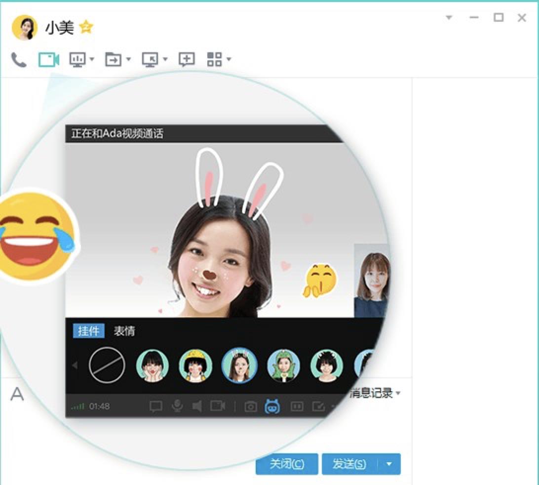Turn off the camera in the call controls
The image size is (539, 485).
pos(219,405)
